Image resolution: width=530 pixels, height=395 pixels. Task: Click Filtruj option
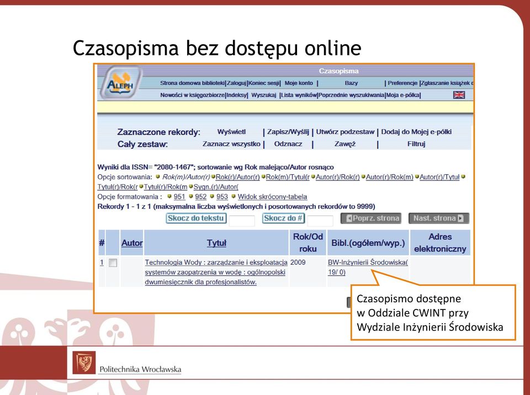coord(416,143)
